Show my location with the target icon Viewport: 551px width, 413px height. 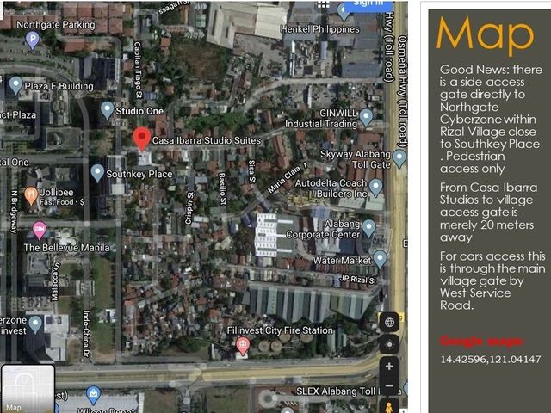[x=389, y=344]
